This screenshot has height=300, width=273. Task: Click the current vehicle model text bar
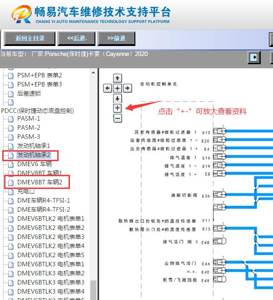coord(74,54)
